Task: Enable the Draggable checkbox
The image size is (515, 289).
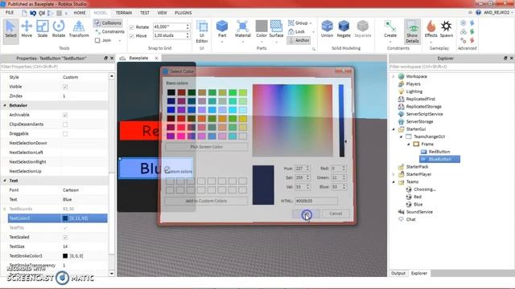Action: point(65,134)
